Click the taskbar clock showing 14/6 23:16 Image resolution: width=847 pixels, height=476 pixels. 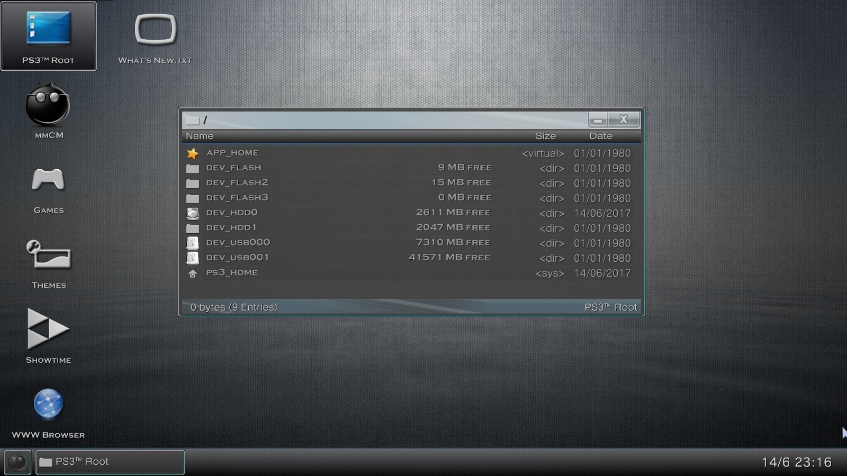(x=797, y=462)
